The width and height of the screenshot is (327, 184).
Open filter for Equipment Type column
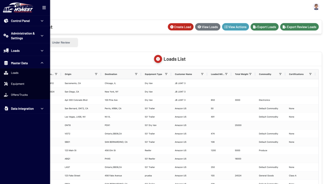[x=166, y=74]
